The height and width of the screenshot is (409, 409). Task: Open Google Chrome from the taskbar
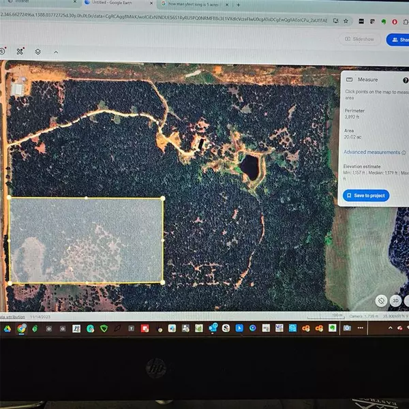click(x=22, y=329)
